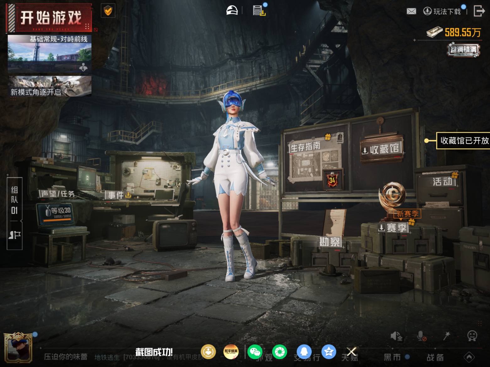
Task: Click the 新赛季 new season label
Action: coord(407,214)
